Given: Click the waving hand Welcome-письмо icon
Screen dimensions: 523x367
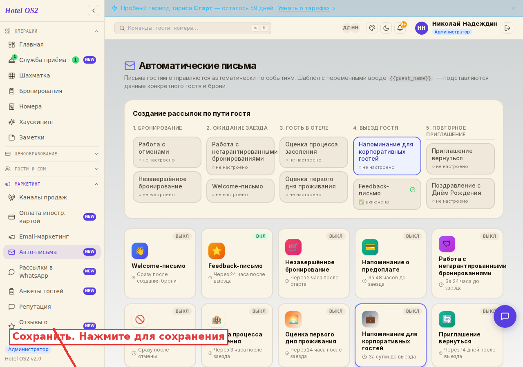Looking at the screenshot, I should (x=140, y=251).
